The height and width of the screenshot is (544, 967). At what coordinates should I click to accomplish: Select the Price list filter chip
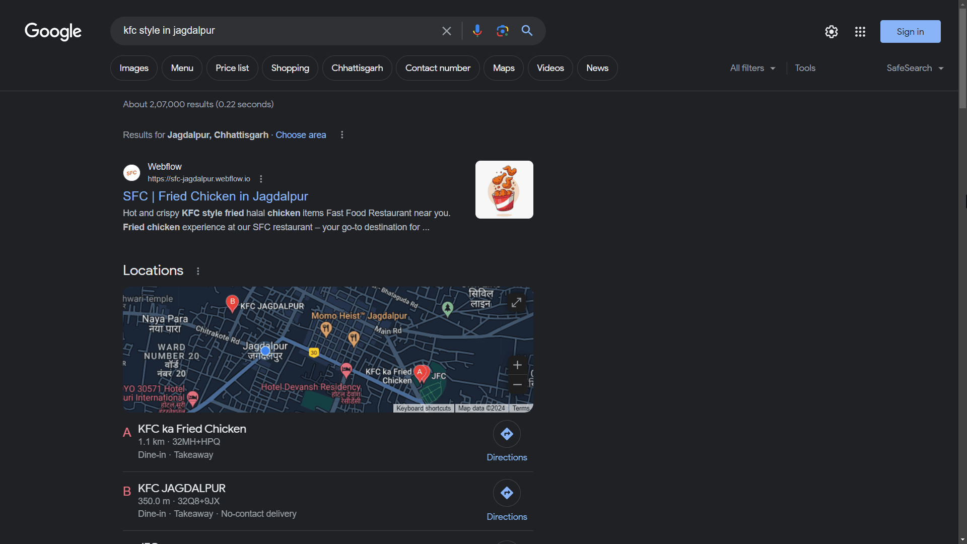pos(232,68)
